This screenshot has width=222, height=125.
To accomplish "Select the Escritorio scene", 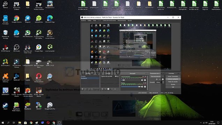I will point(90,78).
